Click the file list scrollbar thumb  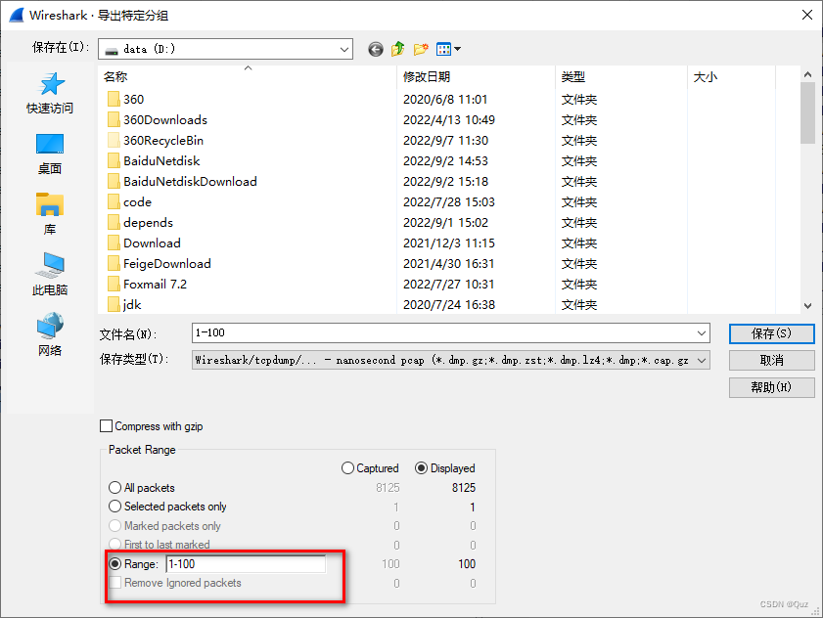(807, 112)
